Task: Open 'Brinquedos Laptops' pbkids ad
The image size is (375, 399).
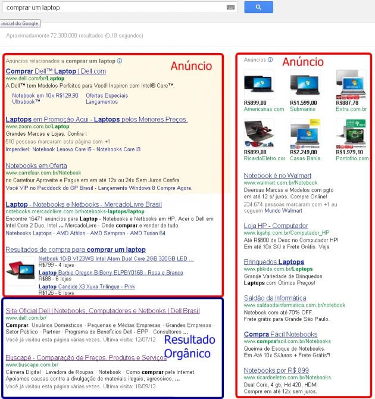Action: tap(274, 262)
